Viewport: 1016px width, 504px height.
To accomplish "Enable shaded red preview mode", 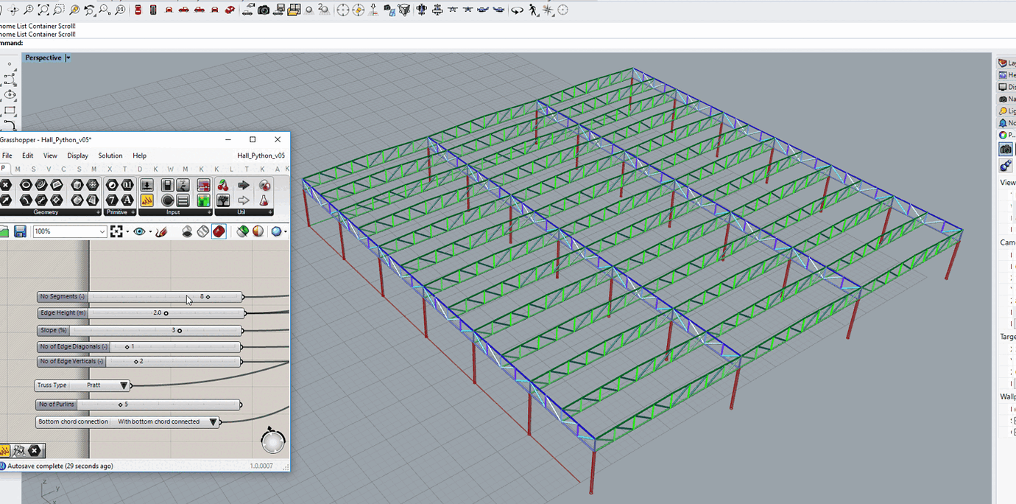I will point(219,231).
